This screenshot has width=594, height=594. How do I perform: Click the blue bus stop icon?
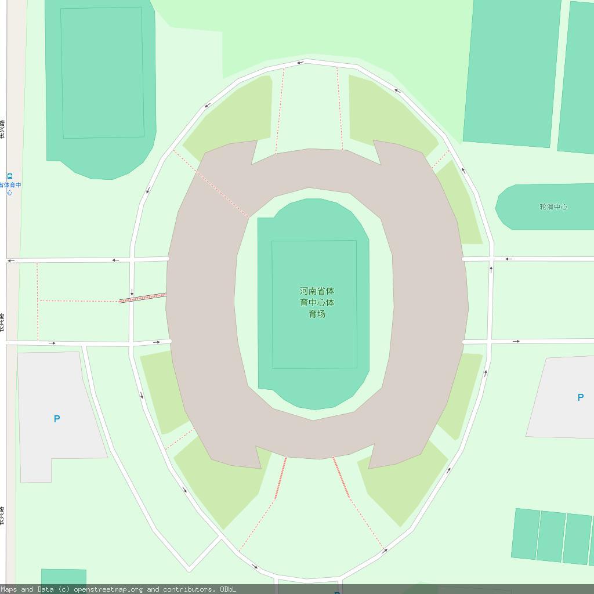click(x=10, y=176)
